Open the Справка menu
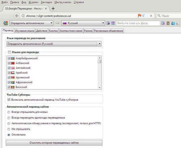Screen dimensions: 181x148 (x=79, y=2)
